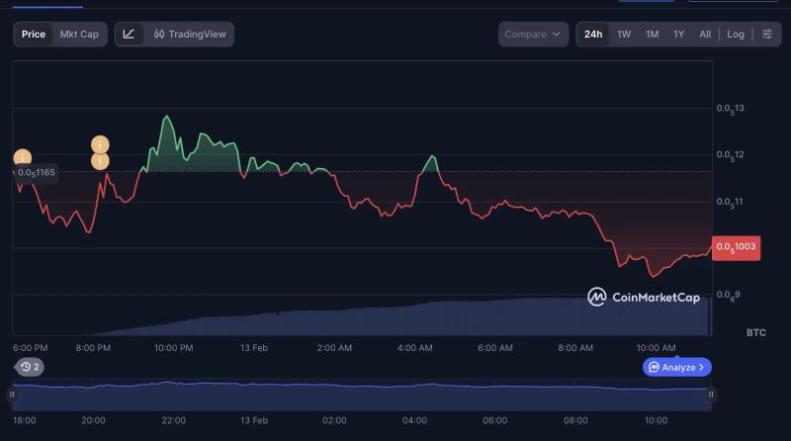The image size is (791, 441).
Task: Click the Analyze button
Action: click(x=677, y=367)
